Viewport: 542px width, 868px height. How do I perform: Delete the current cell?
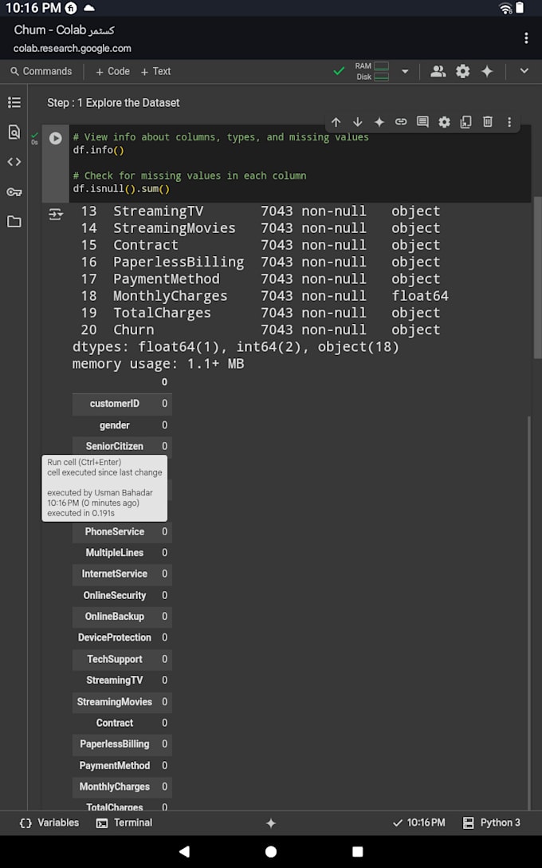[487, 122]
